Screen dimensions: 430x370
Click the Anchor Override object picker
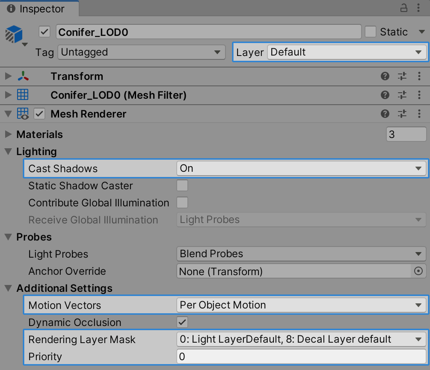(418, 271)
